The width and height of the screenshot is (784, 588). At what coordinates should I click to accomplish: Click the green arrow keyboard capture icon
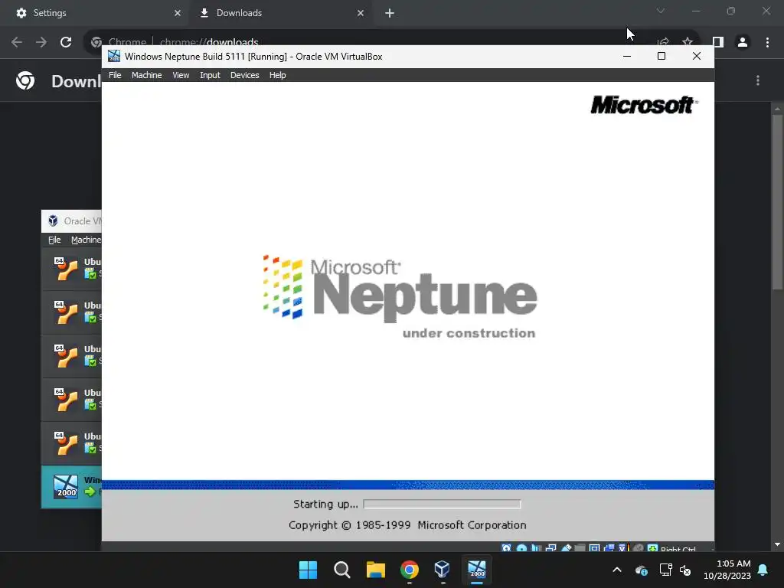(x=652, y=548)
